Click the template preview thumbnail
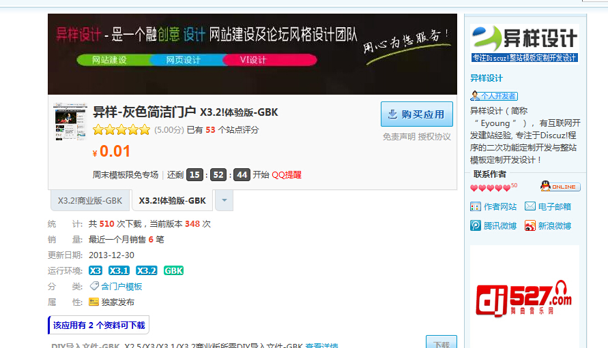The image size is (608, 348). (x=70, y=121)
